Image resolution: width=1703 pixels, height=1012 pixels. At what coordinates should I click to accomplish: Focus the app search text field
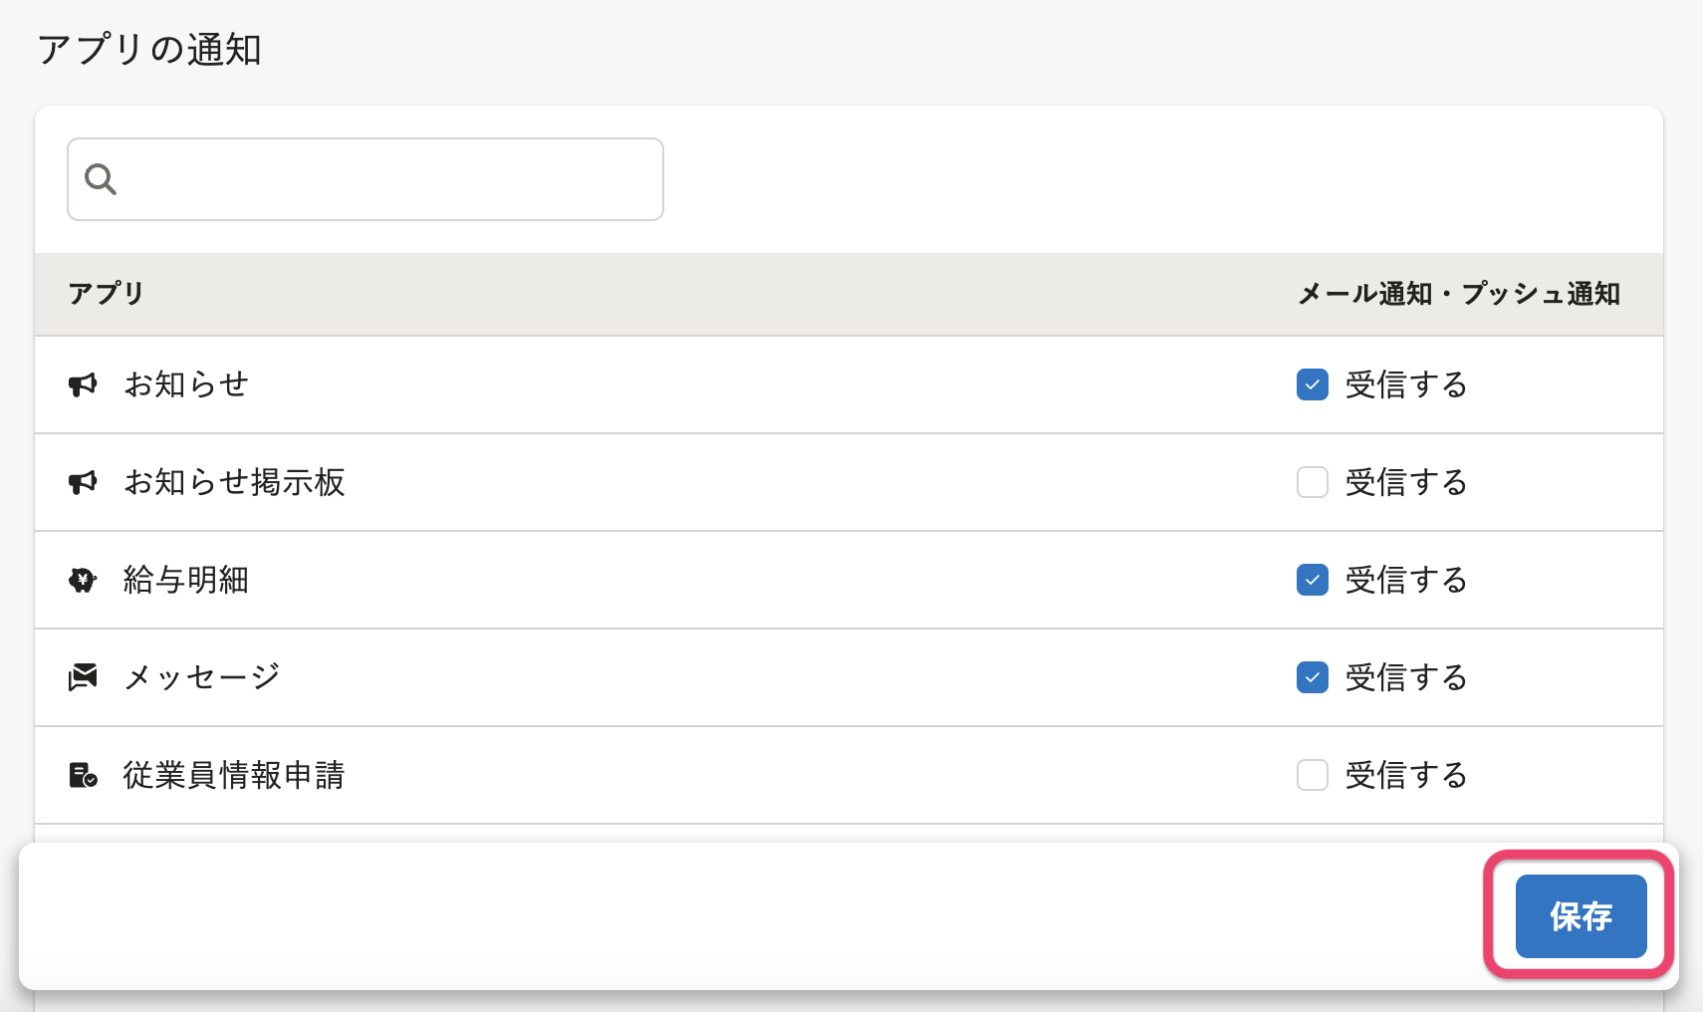388,179
